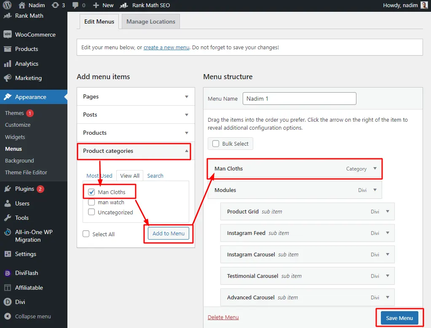Expand the Pages panel dropdown
This screenshot has width=431, height=328.
[187, 96]
